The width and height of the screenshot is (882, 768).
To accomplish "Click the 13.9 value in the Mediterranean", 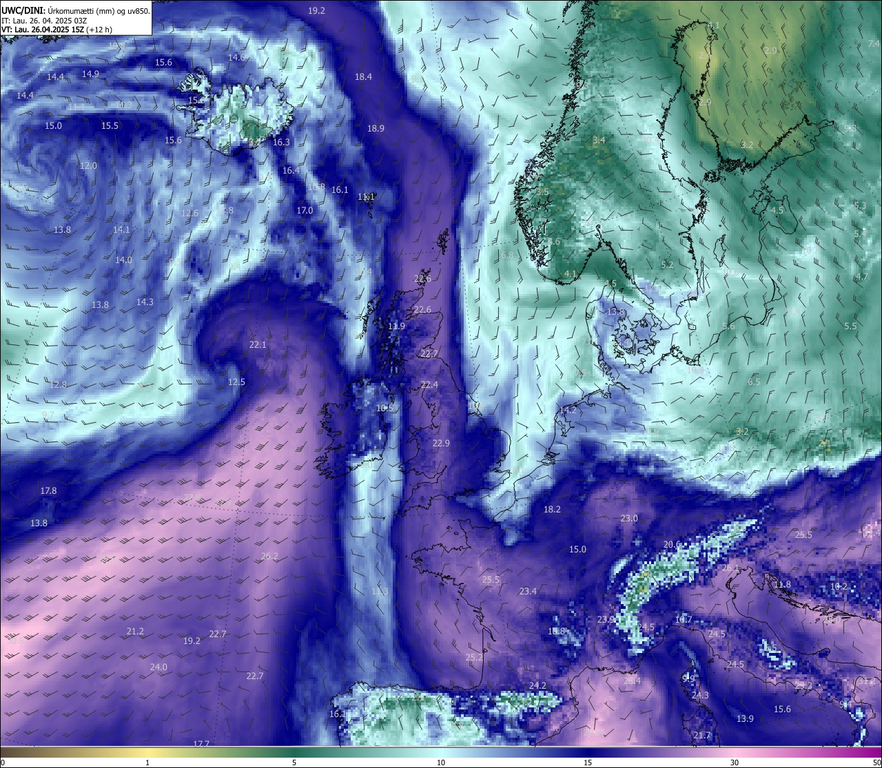I will click(x=745, y=718).
